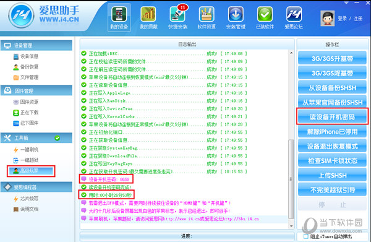Collapse the 工具箱 section header

[36, 138]
